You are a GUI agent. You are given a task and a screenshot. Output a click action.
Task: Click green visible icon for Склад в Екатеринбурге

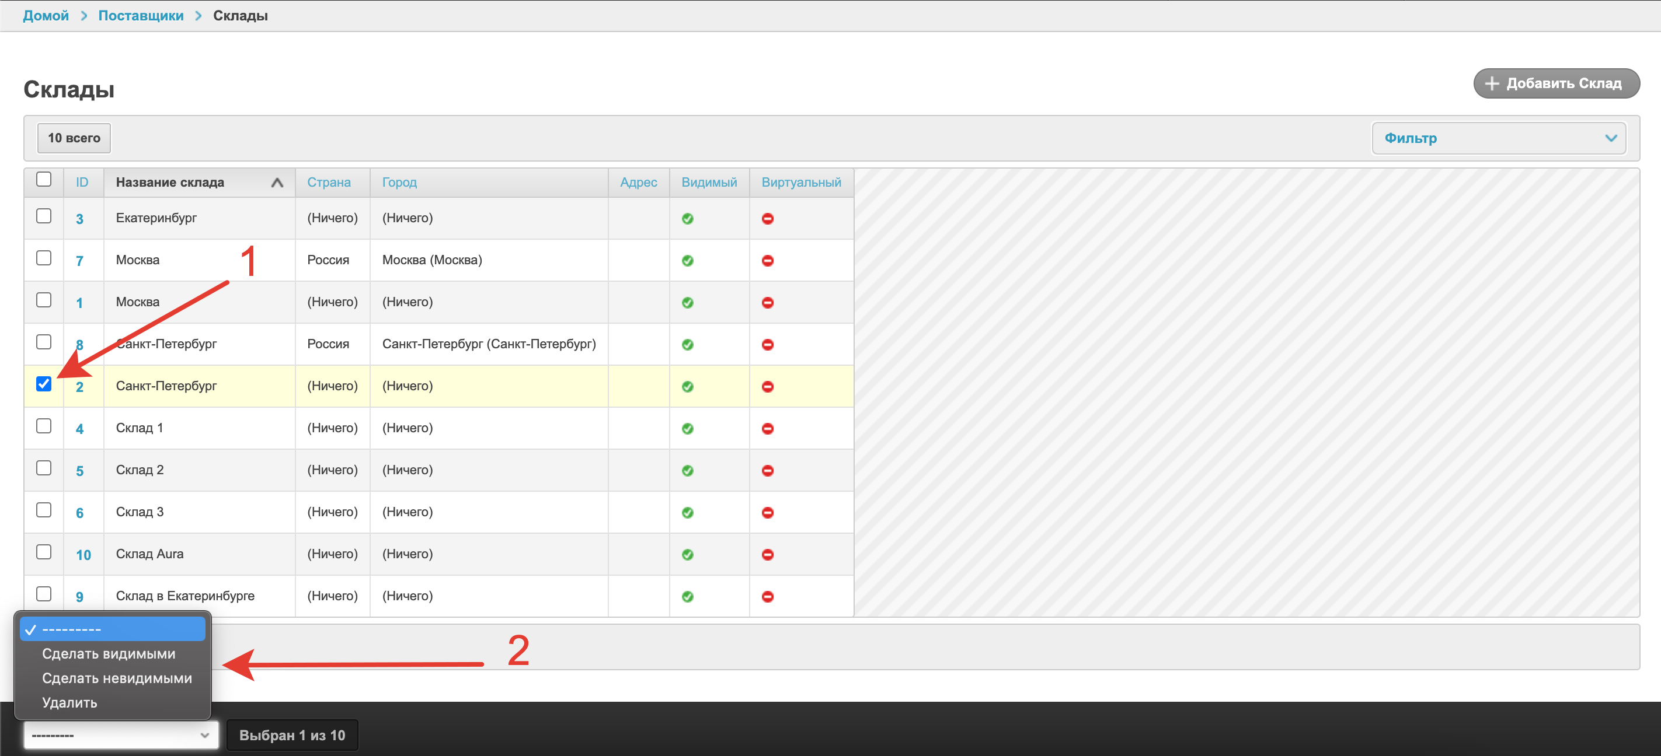click(687, 596)
